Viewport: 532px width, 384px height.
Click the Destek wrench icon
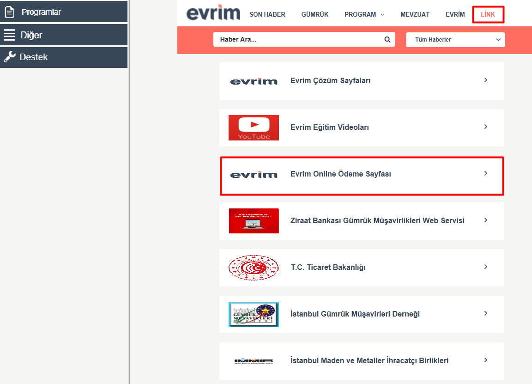10,57
